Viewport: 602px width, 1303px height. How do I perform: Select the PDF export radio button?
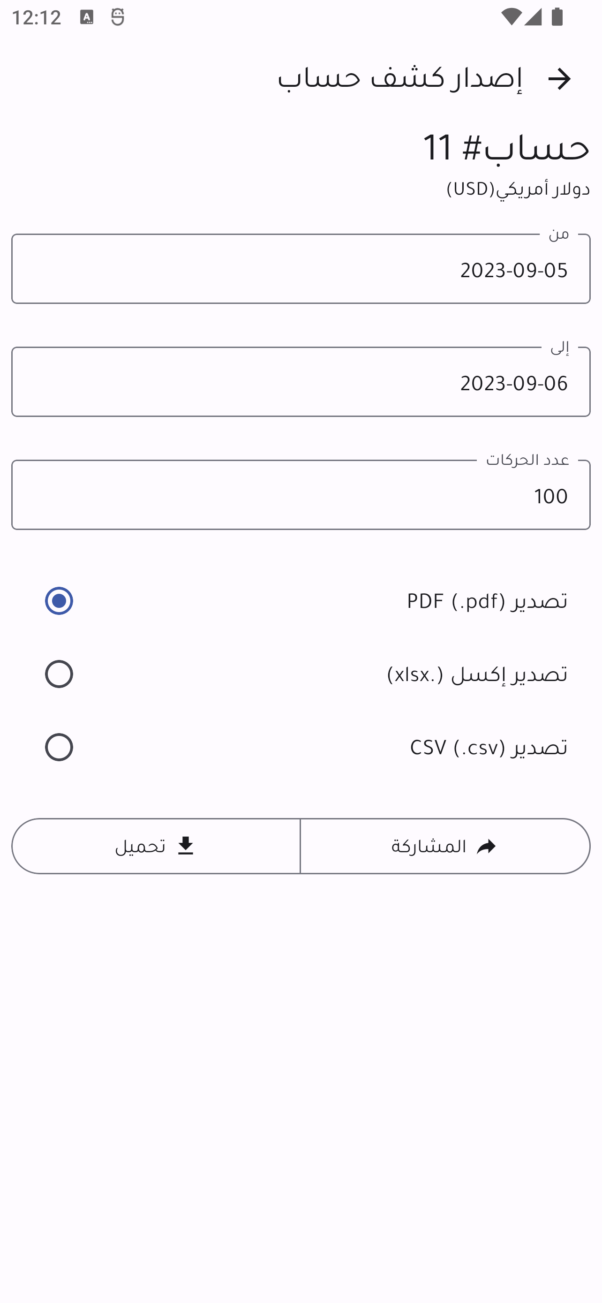[x=59, y=601]
